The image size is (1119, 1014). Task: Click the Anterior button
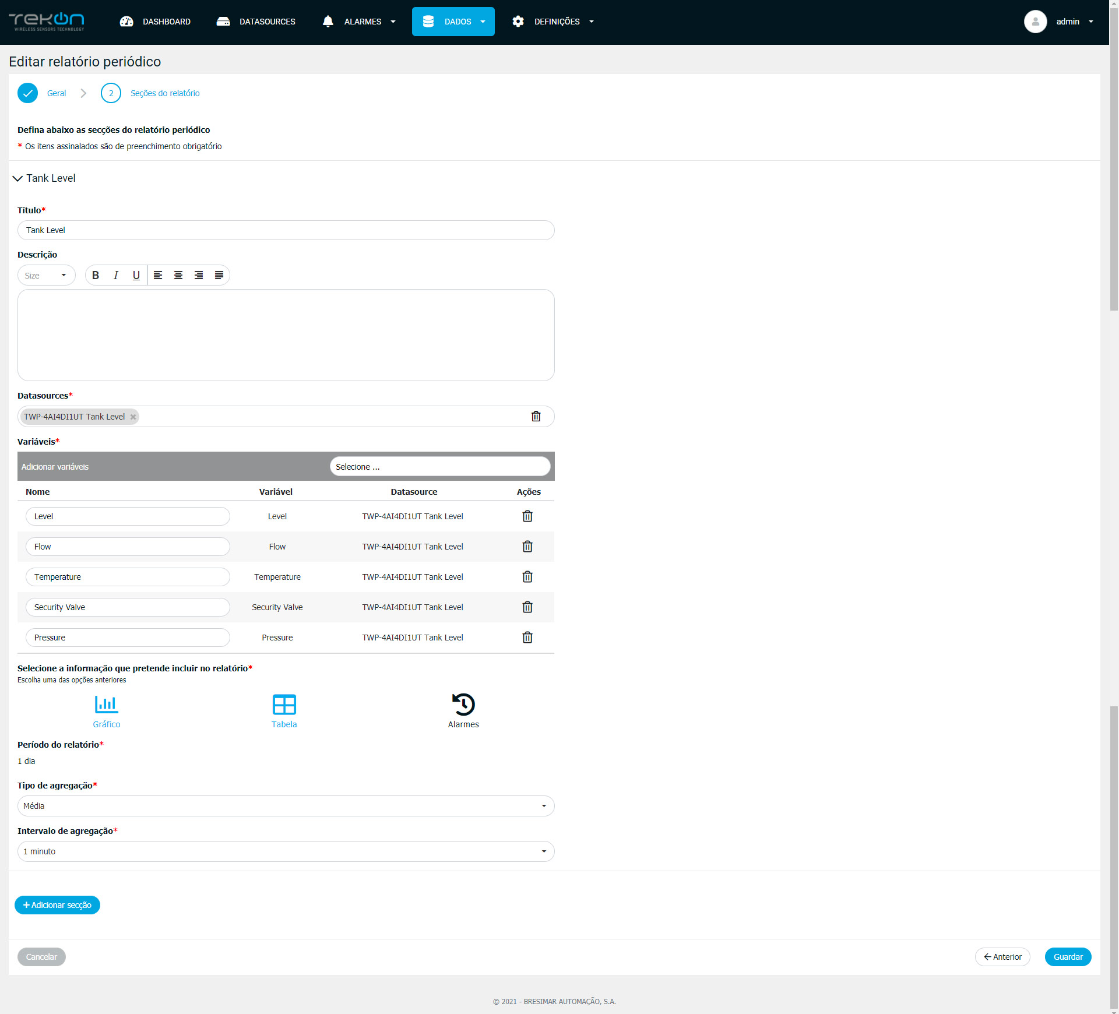click(x=1002, y=957)
